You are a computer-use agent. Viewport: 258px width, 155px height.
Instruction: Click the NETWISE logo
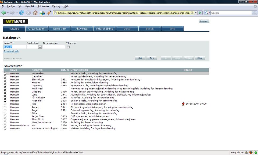point(16,21)
